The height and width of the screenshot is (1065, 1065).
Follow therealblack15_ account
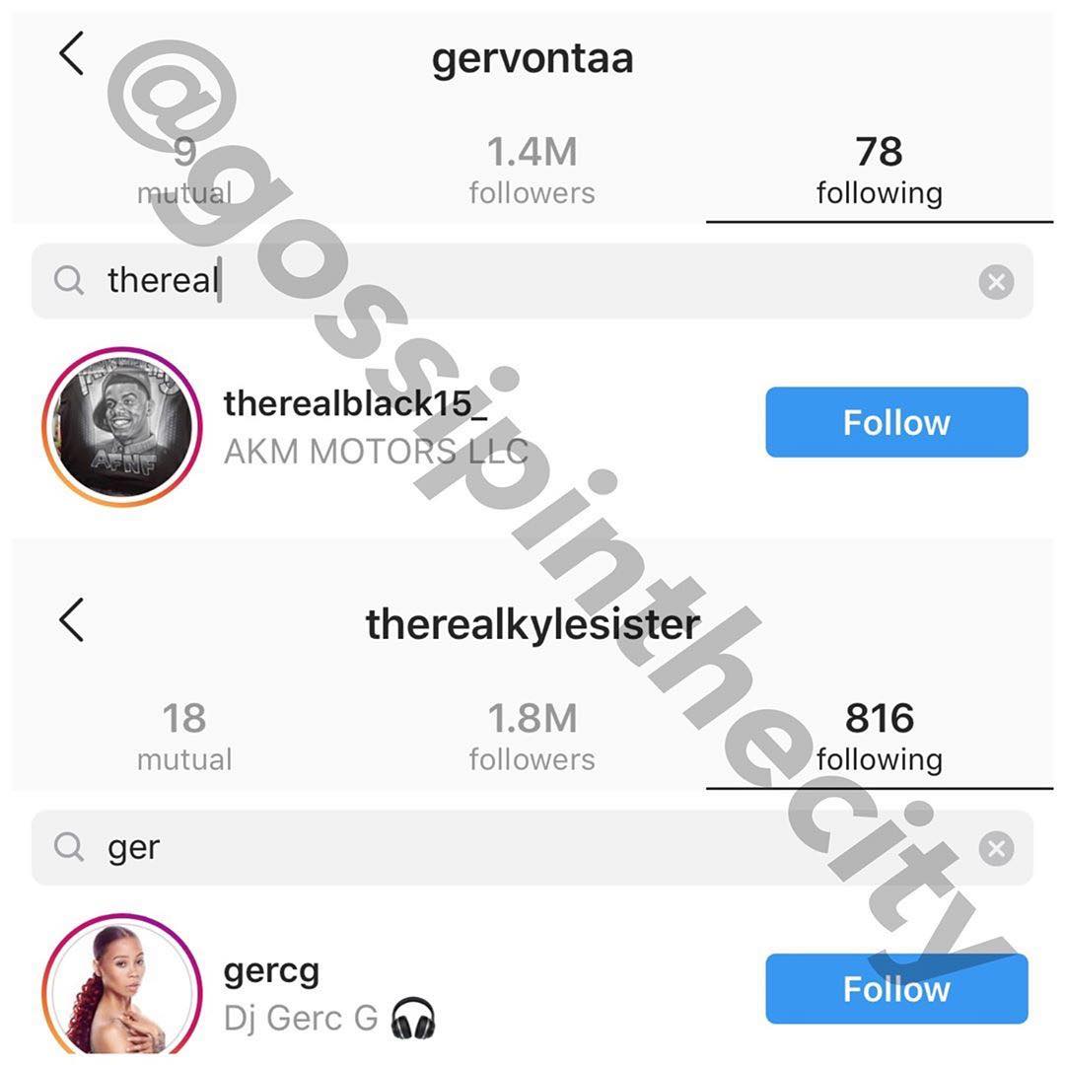click(x=895, y=422)
